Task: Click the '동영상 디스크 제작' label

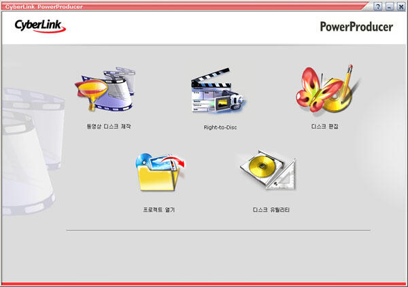Action: click(x=109, y=126)
